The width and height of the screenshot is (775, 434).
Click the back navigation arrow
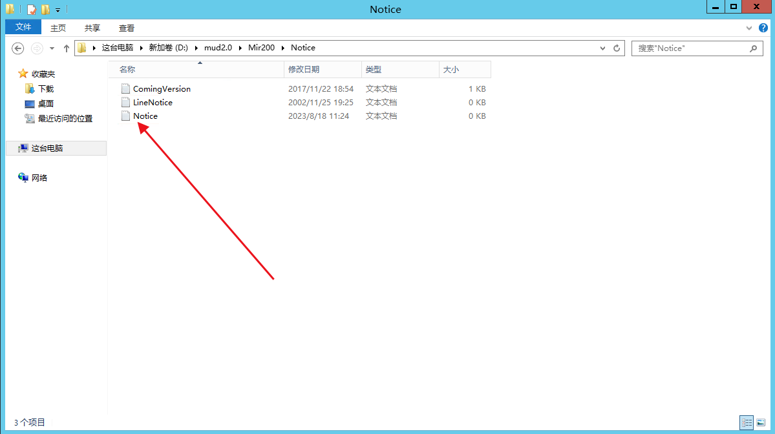click(x=18, y=48)
